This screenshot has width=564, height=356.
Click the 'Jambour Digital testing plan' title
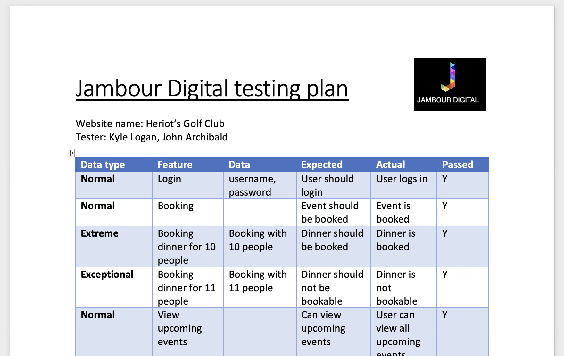pos(212,89)
